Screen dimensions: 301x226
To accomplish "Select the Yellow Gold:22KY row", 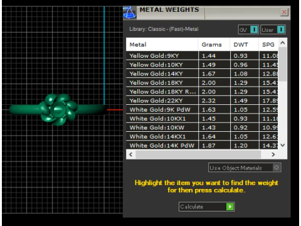I will pos(202,101).
